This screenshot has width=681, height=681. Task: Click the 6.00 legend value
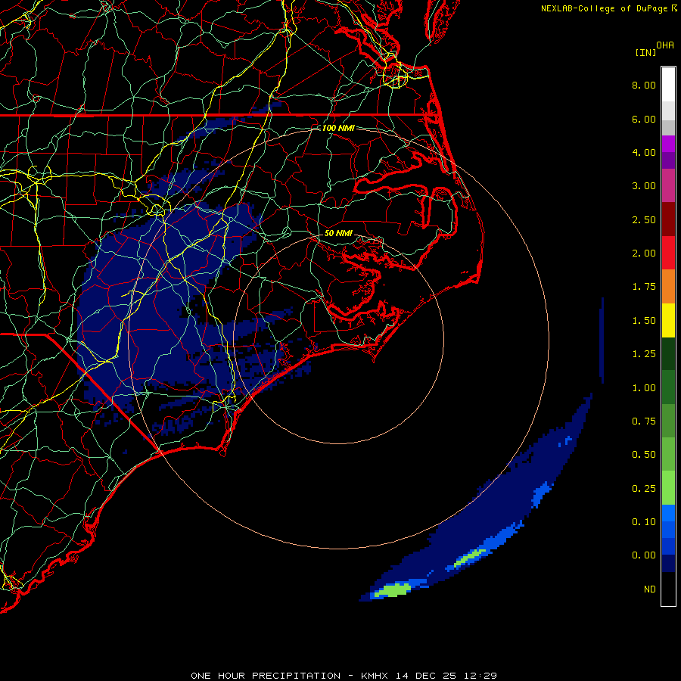[x=644, y=119]
